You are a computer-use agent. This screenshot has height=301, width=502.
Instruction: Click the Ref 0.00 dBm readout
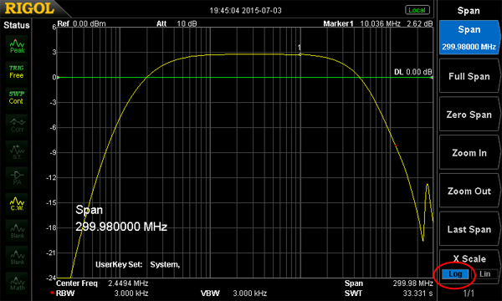[81, 23]
